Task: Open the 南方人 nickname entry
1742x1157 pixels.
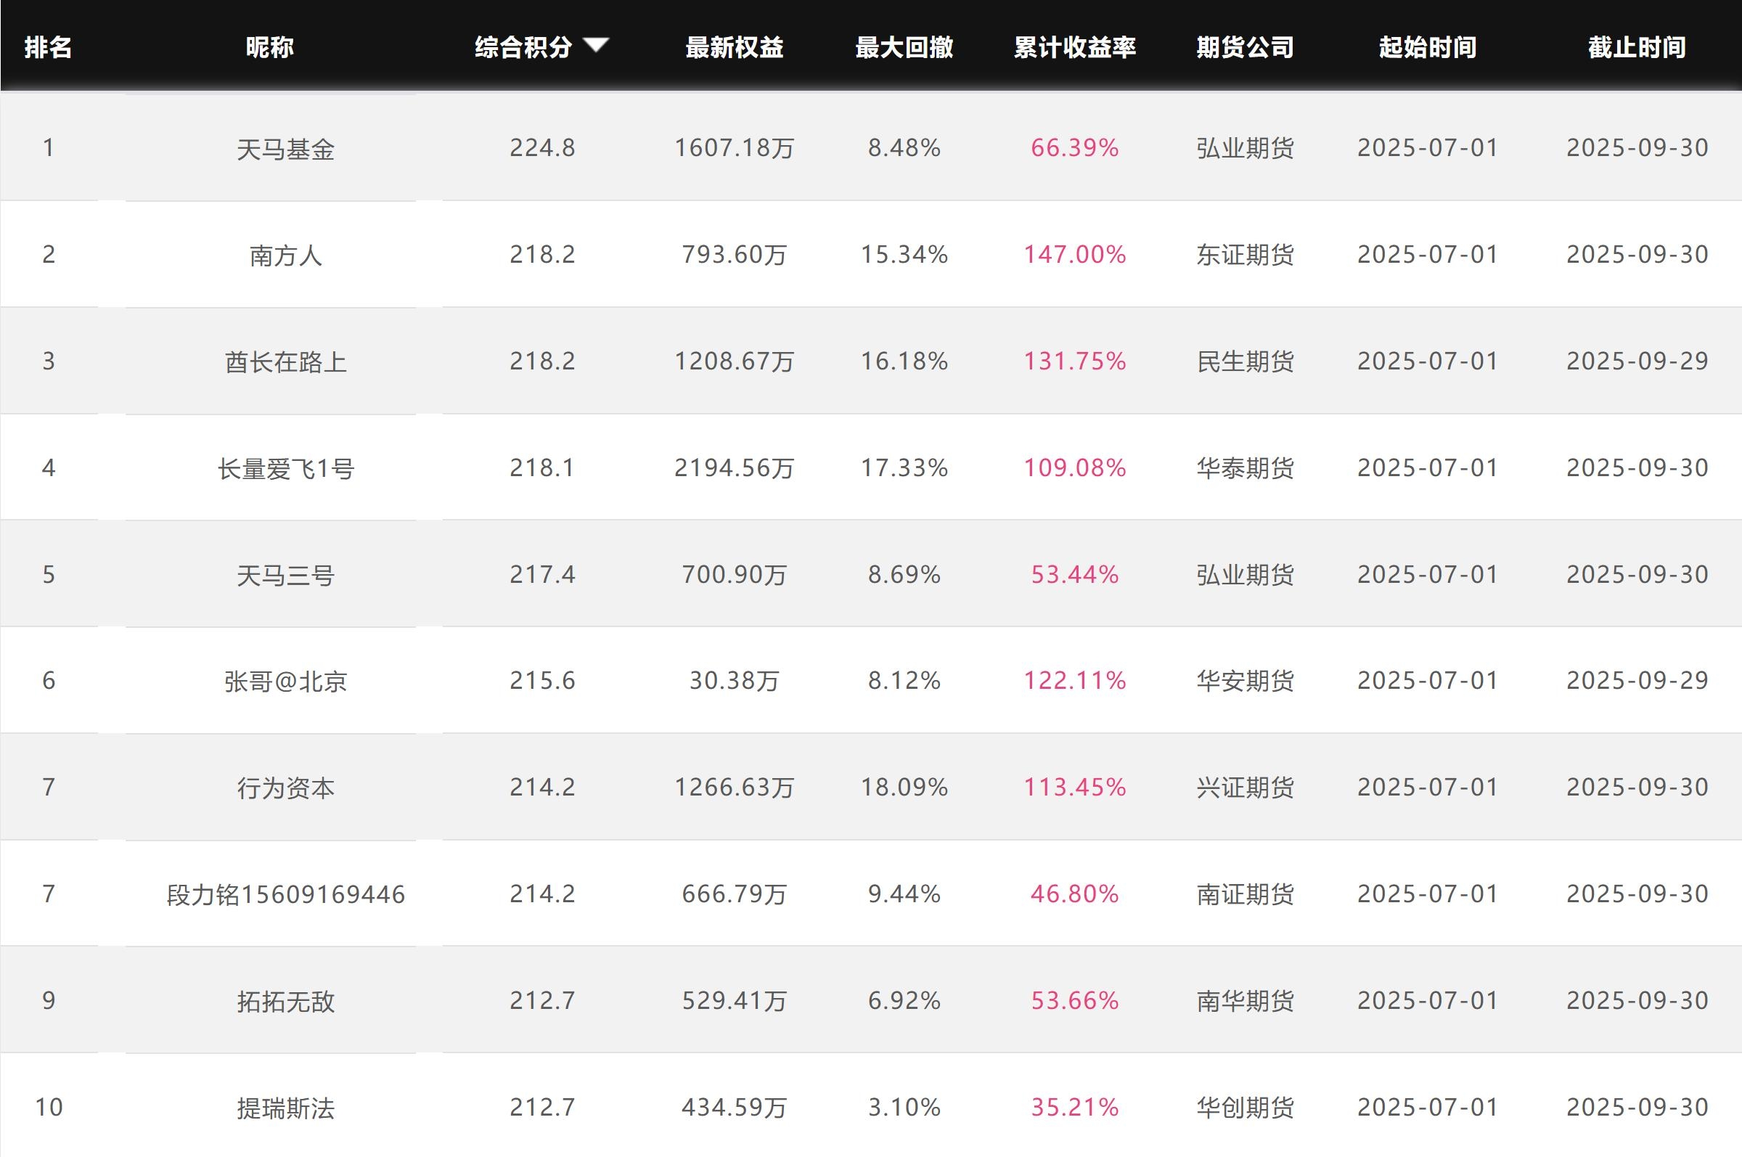Action: coord(285,256)
